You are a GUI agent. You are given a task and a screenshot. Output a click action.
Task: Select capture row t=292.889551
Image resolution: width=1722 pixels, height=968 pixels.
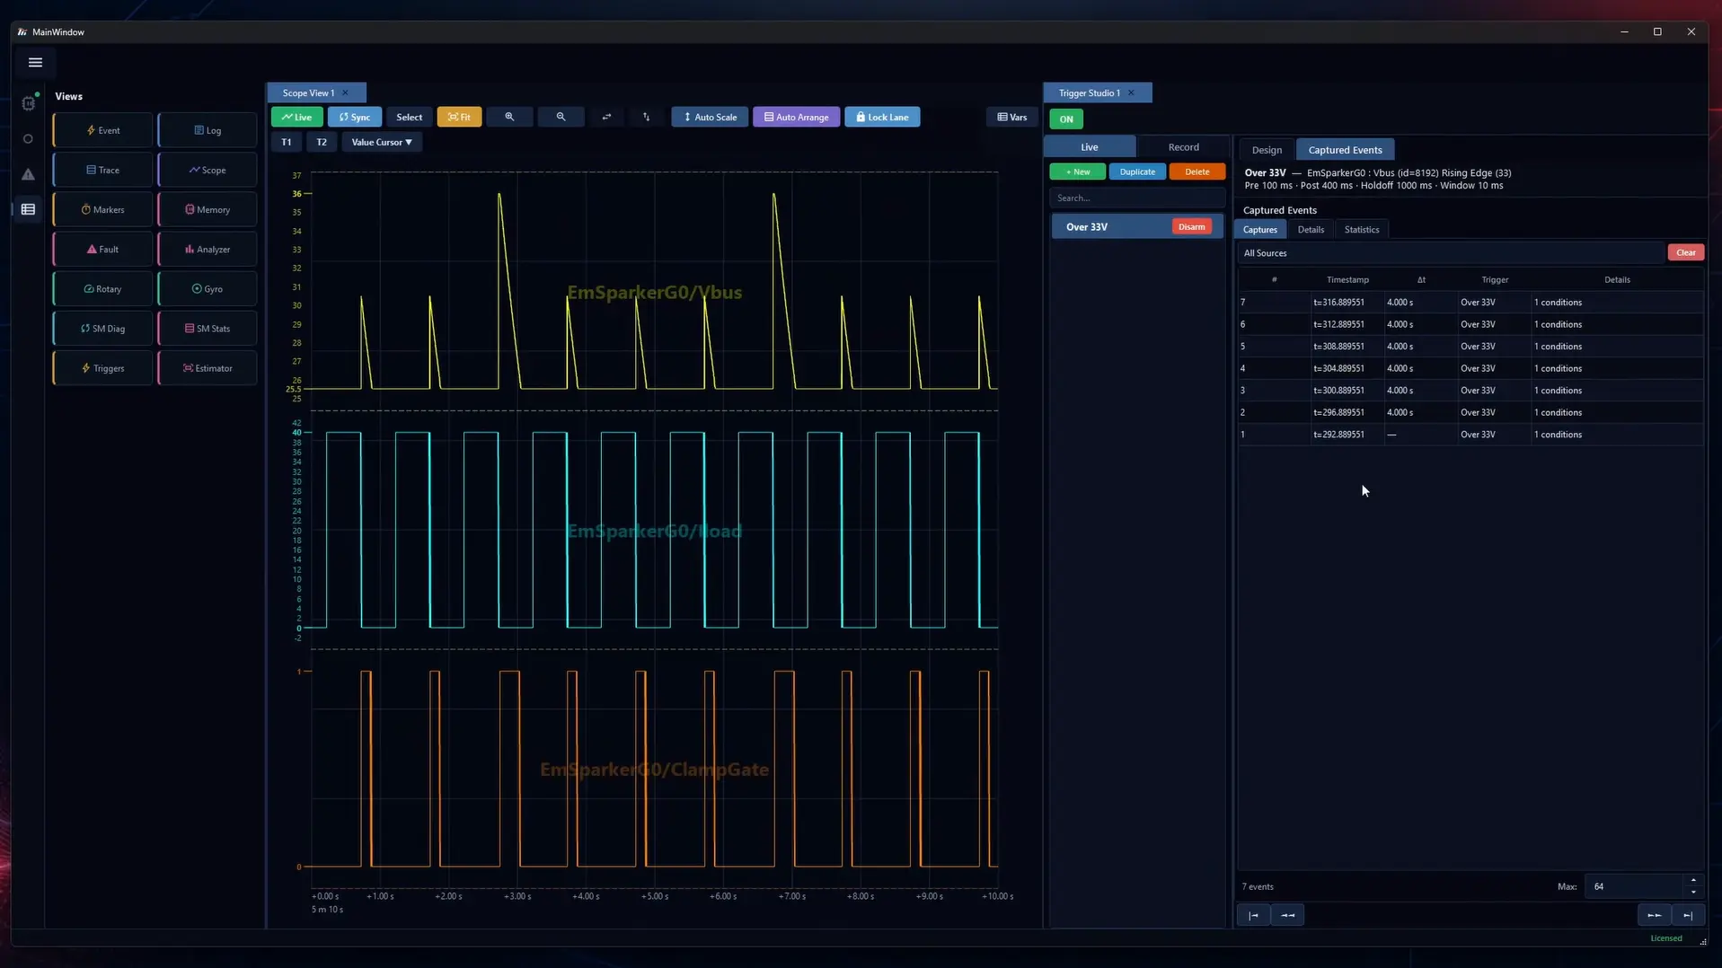coord(1470,435)
